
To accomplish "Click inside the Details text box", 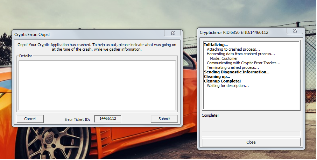I will pos(97,85).
